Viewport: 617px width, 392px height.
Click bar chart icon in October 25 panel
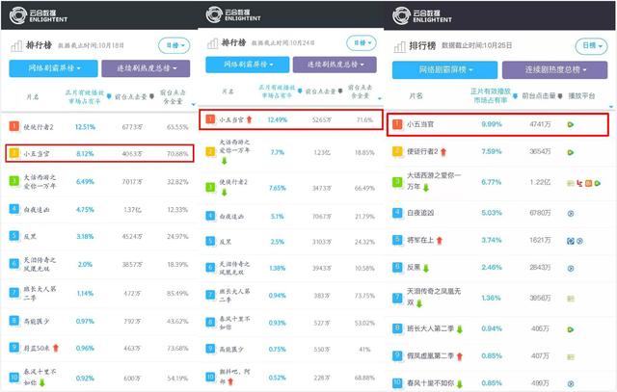tap(399, 47)
